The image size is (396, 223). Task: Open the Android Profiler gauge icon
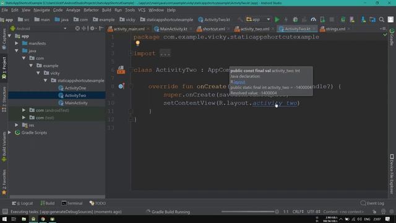point(314,19)
